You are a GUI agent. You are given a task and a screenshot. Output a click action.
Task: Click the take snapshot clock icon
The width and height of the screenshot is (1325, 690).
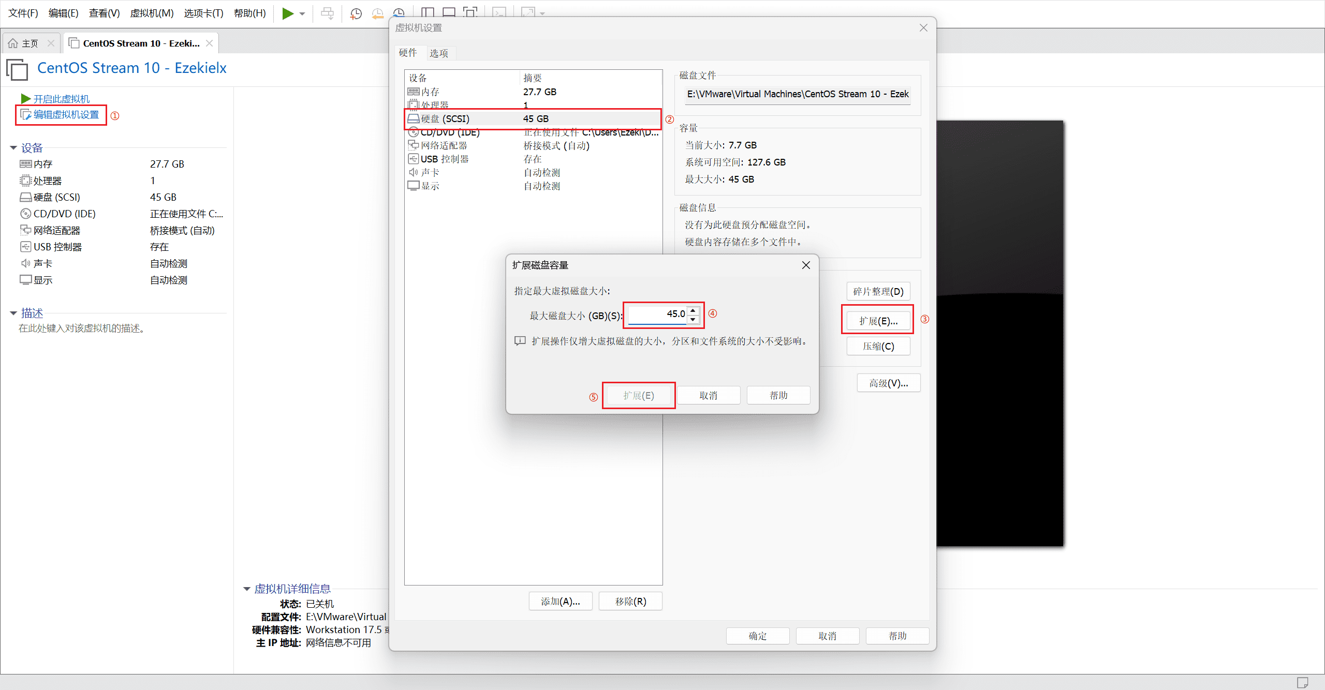click(356, 13)
